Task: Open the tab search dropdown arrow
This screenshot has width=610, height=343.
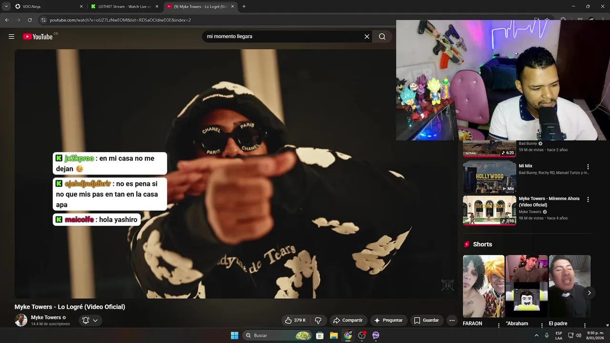Action: click(x=6, y=7)
